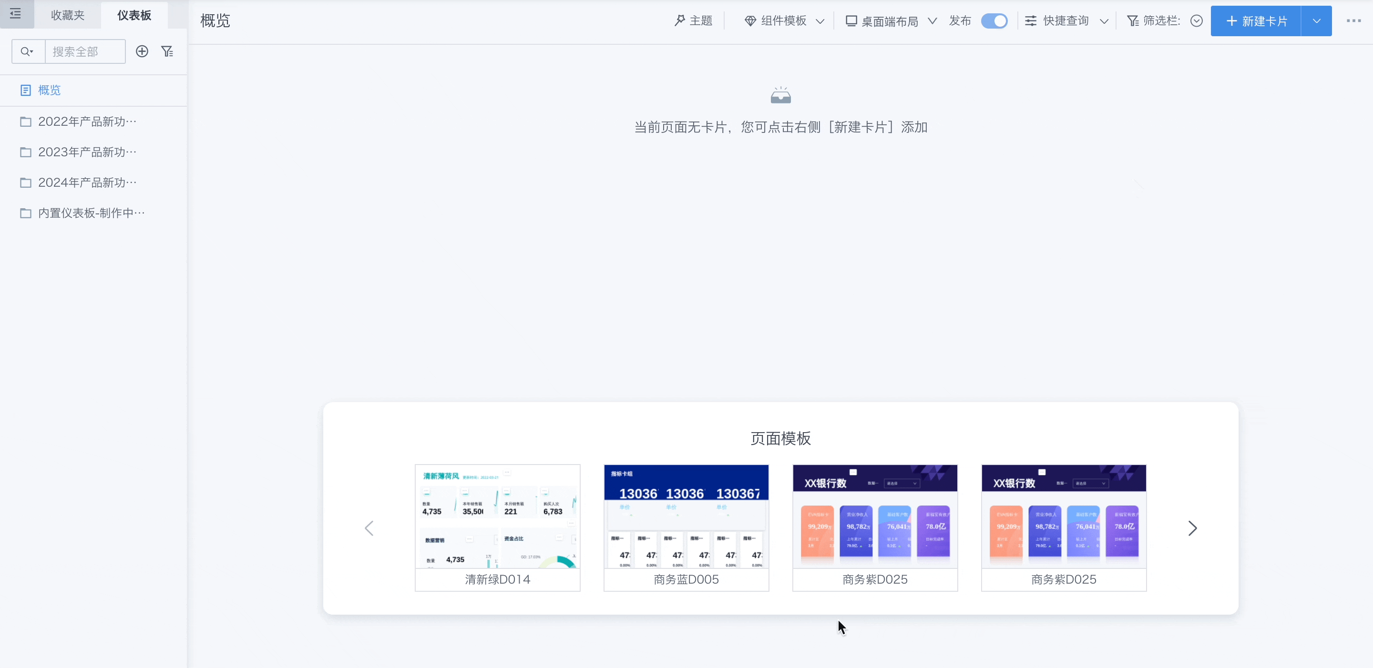Collapse the left sidebar menu icon
The height and width of the screenshot is (668, 1373).
[15, 14]
